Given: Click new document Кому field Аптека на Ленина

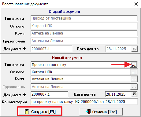Looking at the screenshot, I should click(x=80, y=79).
